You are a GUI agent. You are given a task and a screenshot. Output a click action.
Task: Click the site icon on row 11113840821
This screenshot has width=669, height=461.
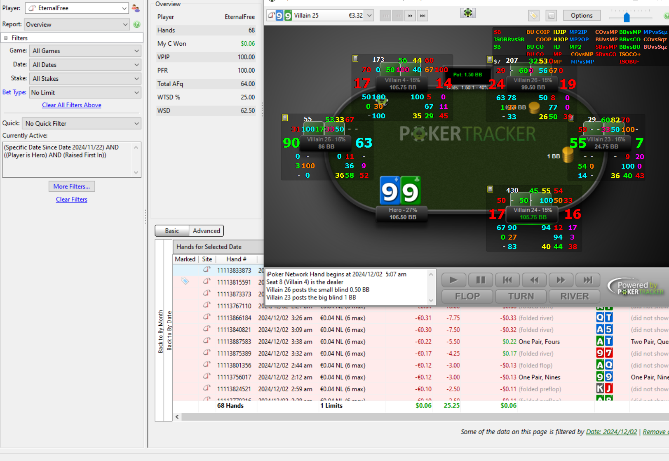click(x=207, y=329)
